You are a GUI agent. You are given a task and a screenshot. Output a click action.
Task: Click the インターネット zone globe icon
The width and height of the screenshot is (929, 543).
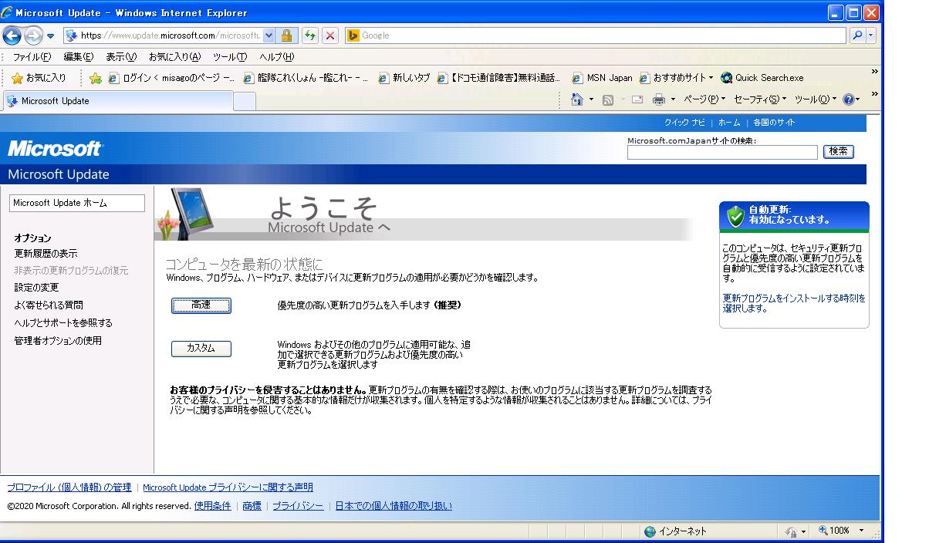(x=650, y=531)
